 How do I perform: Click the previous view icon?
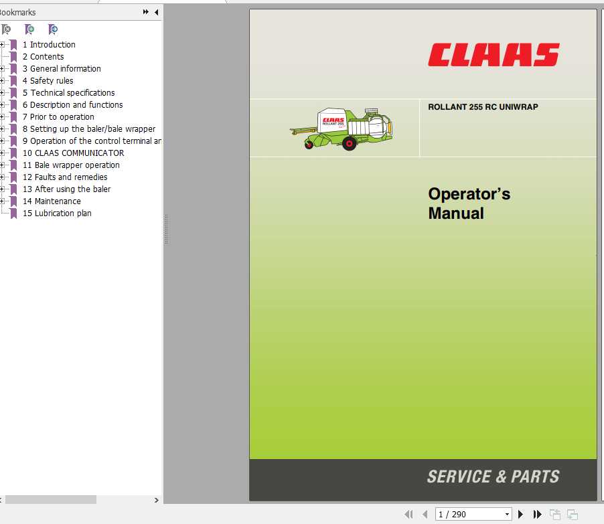[555, 514]
